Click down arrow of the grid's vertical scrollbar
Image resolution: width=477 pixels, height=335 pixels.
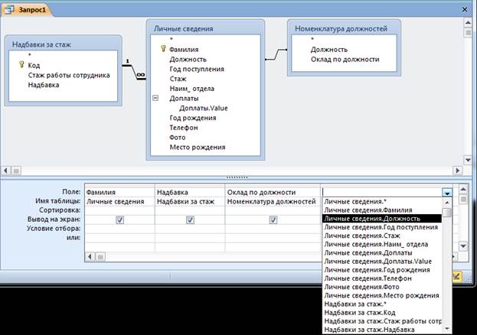(x=462, y=246)
